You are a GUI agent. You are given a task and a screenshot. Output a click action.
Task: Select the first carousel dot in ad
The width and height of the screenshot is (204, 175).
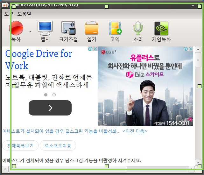[x=46, y=95]
